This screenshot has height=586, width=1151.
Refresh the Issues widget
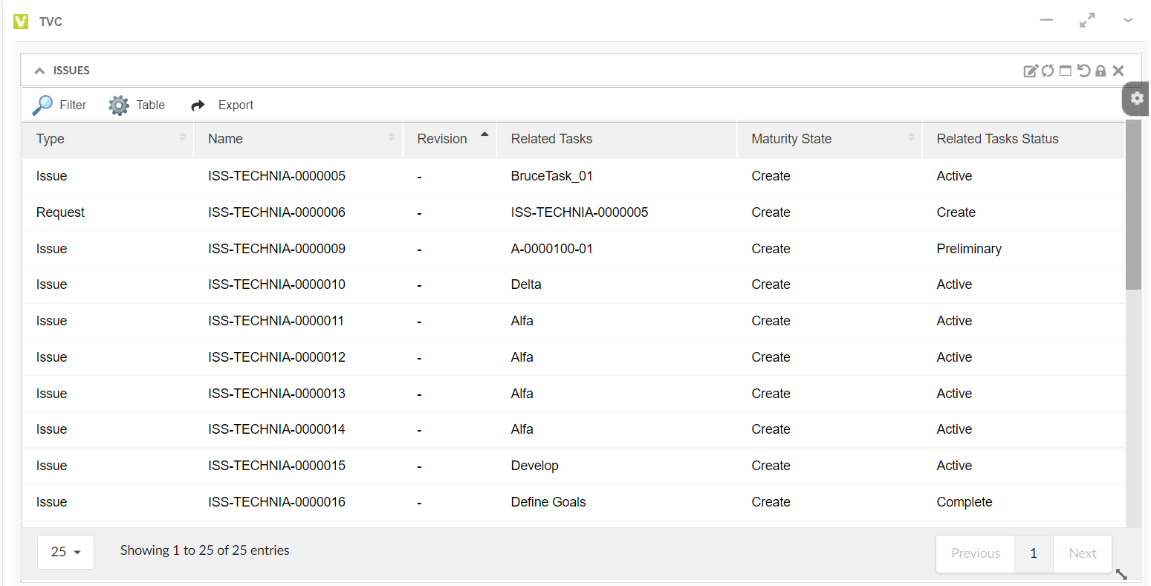click(1048, 71)
